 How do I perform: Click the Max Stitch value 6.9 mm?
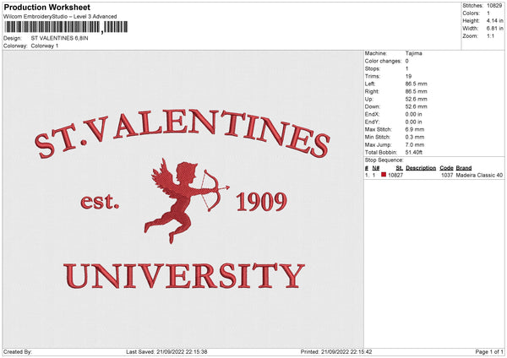click(415, 129)
